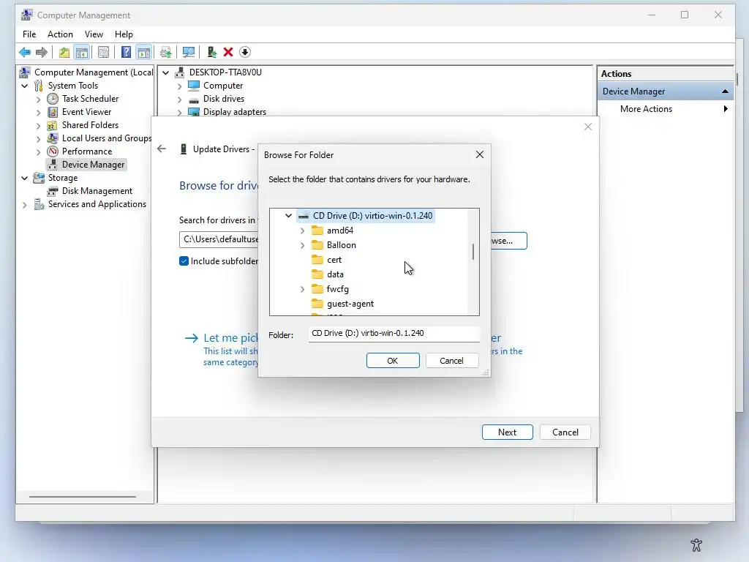This screenshot has height=562, width=749.
Task: Select Task Scheduler in the console tree
Action: click(x=90, y=99)
